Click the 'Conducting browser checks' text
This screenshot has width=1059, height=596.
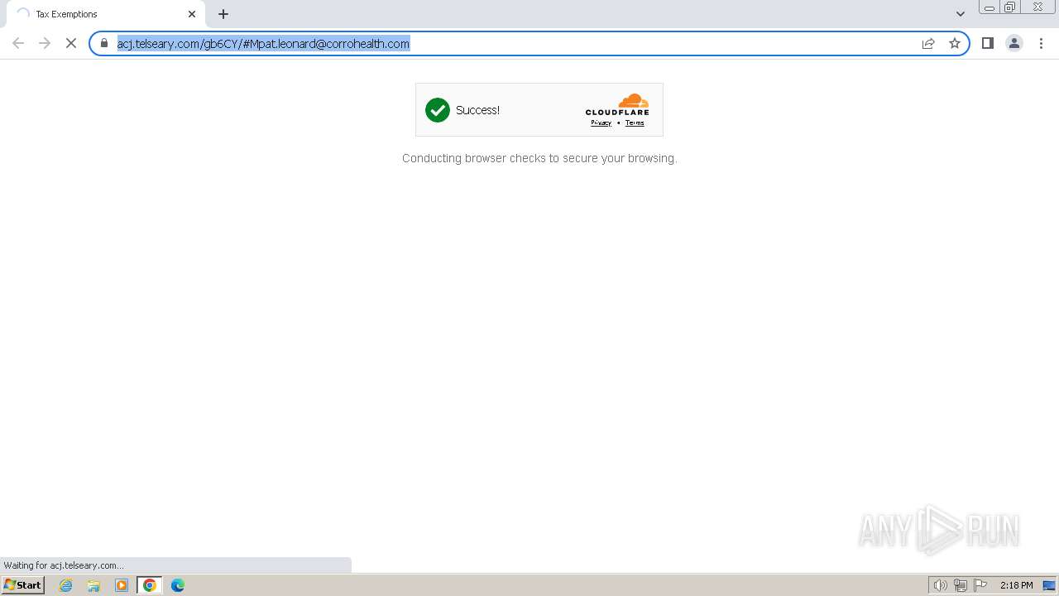pyautogui.click(x=539, y=158)
